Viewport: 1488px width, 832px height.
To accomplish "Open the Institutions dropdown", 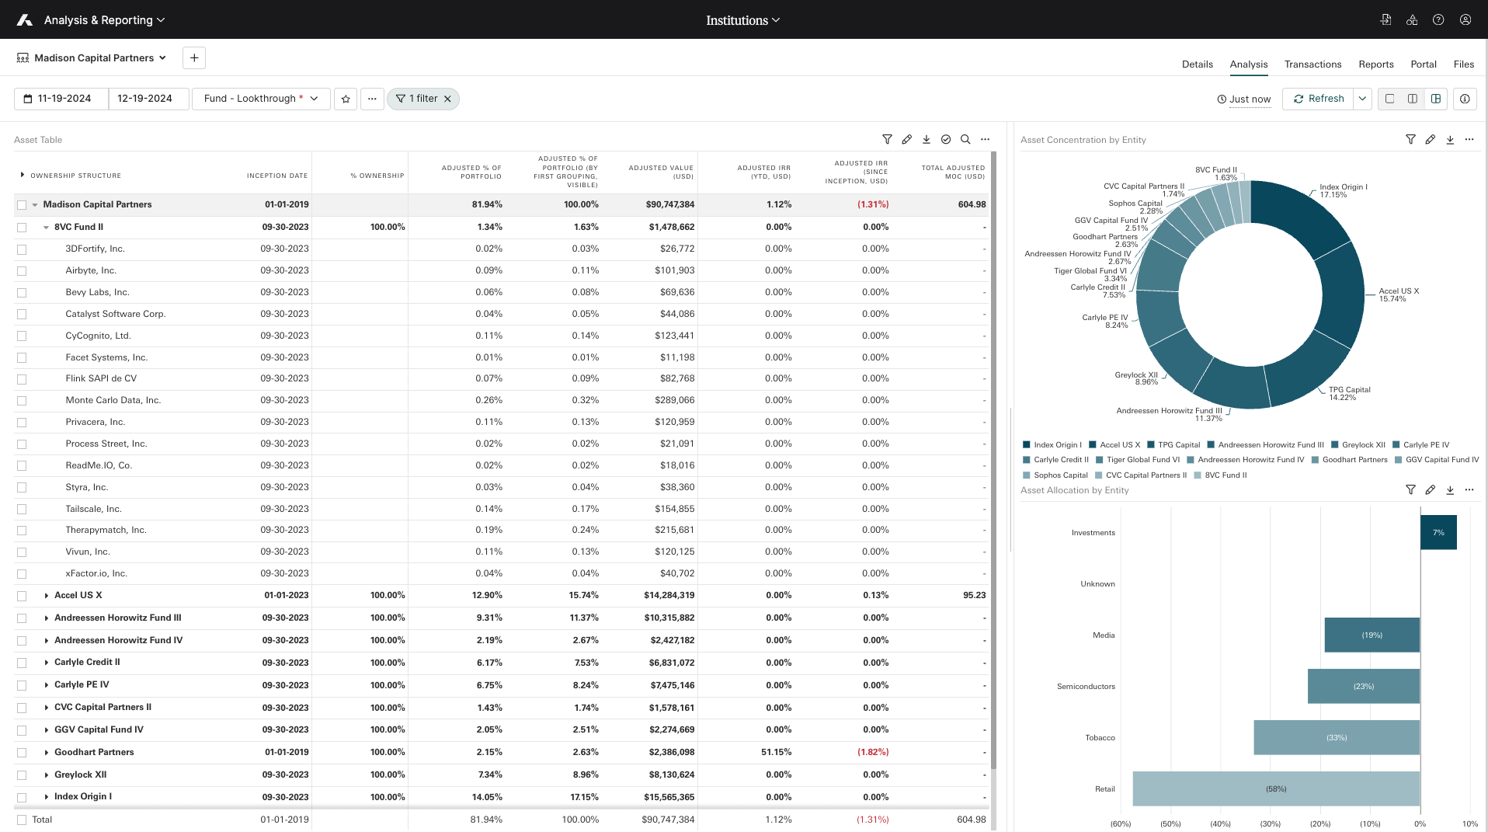I will (x=743, y=20).
